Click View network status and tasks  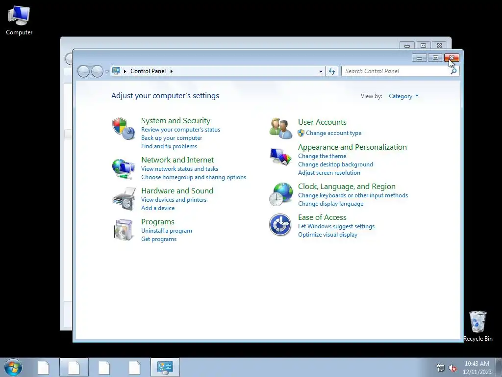click(x=179, y=169)
